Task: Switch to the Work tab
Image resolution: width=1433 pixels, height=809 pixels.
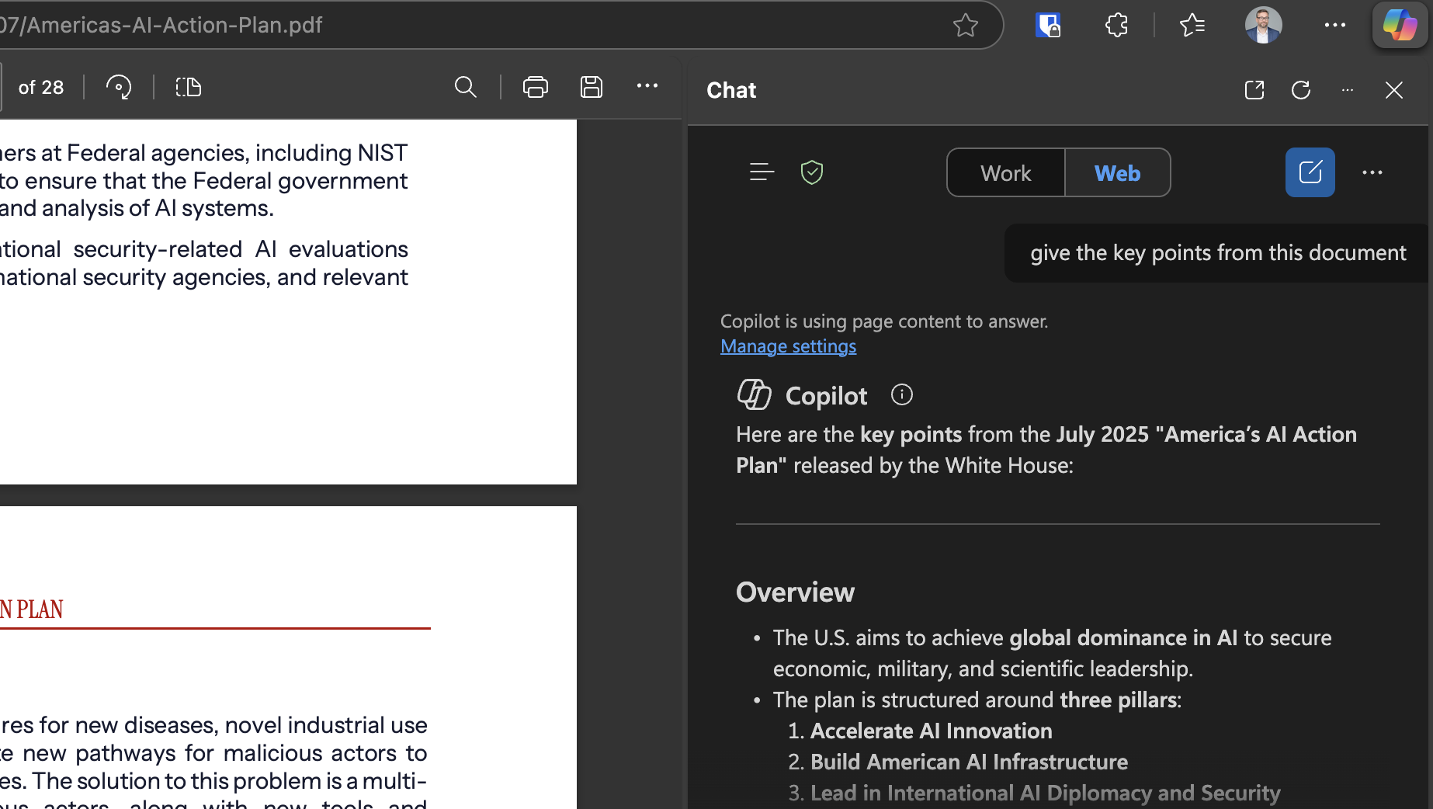Action: [x=1006, y=172]
